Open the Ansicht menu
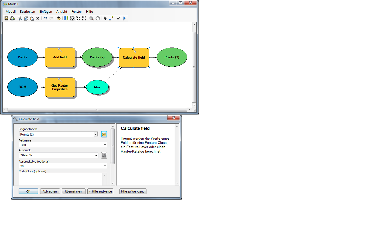Image resolution: width=390 pixels, height=236 pixels. point(62,12)
